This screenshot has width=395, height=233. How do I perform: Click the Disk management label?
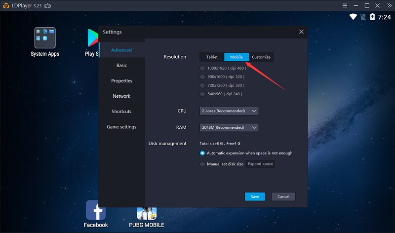pos(167,144)
